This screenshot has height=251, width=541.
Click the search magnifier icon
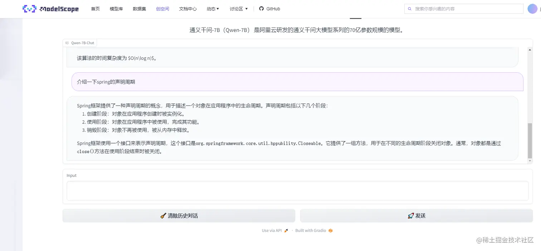click(410, 9)
